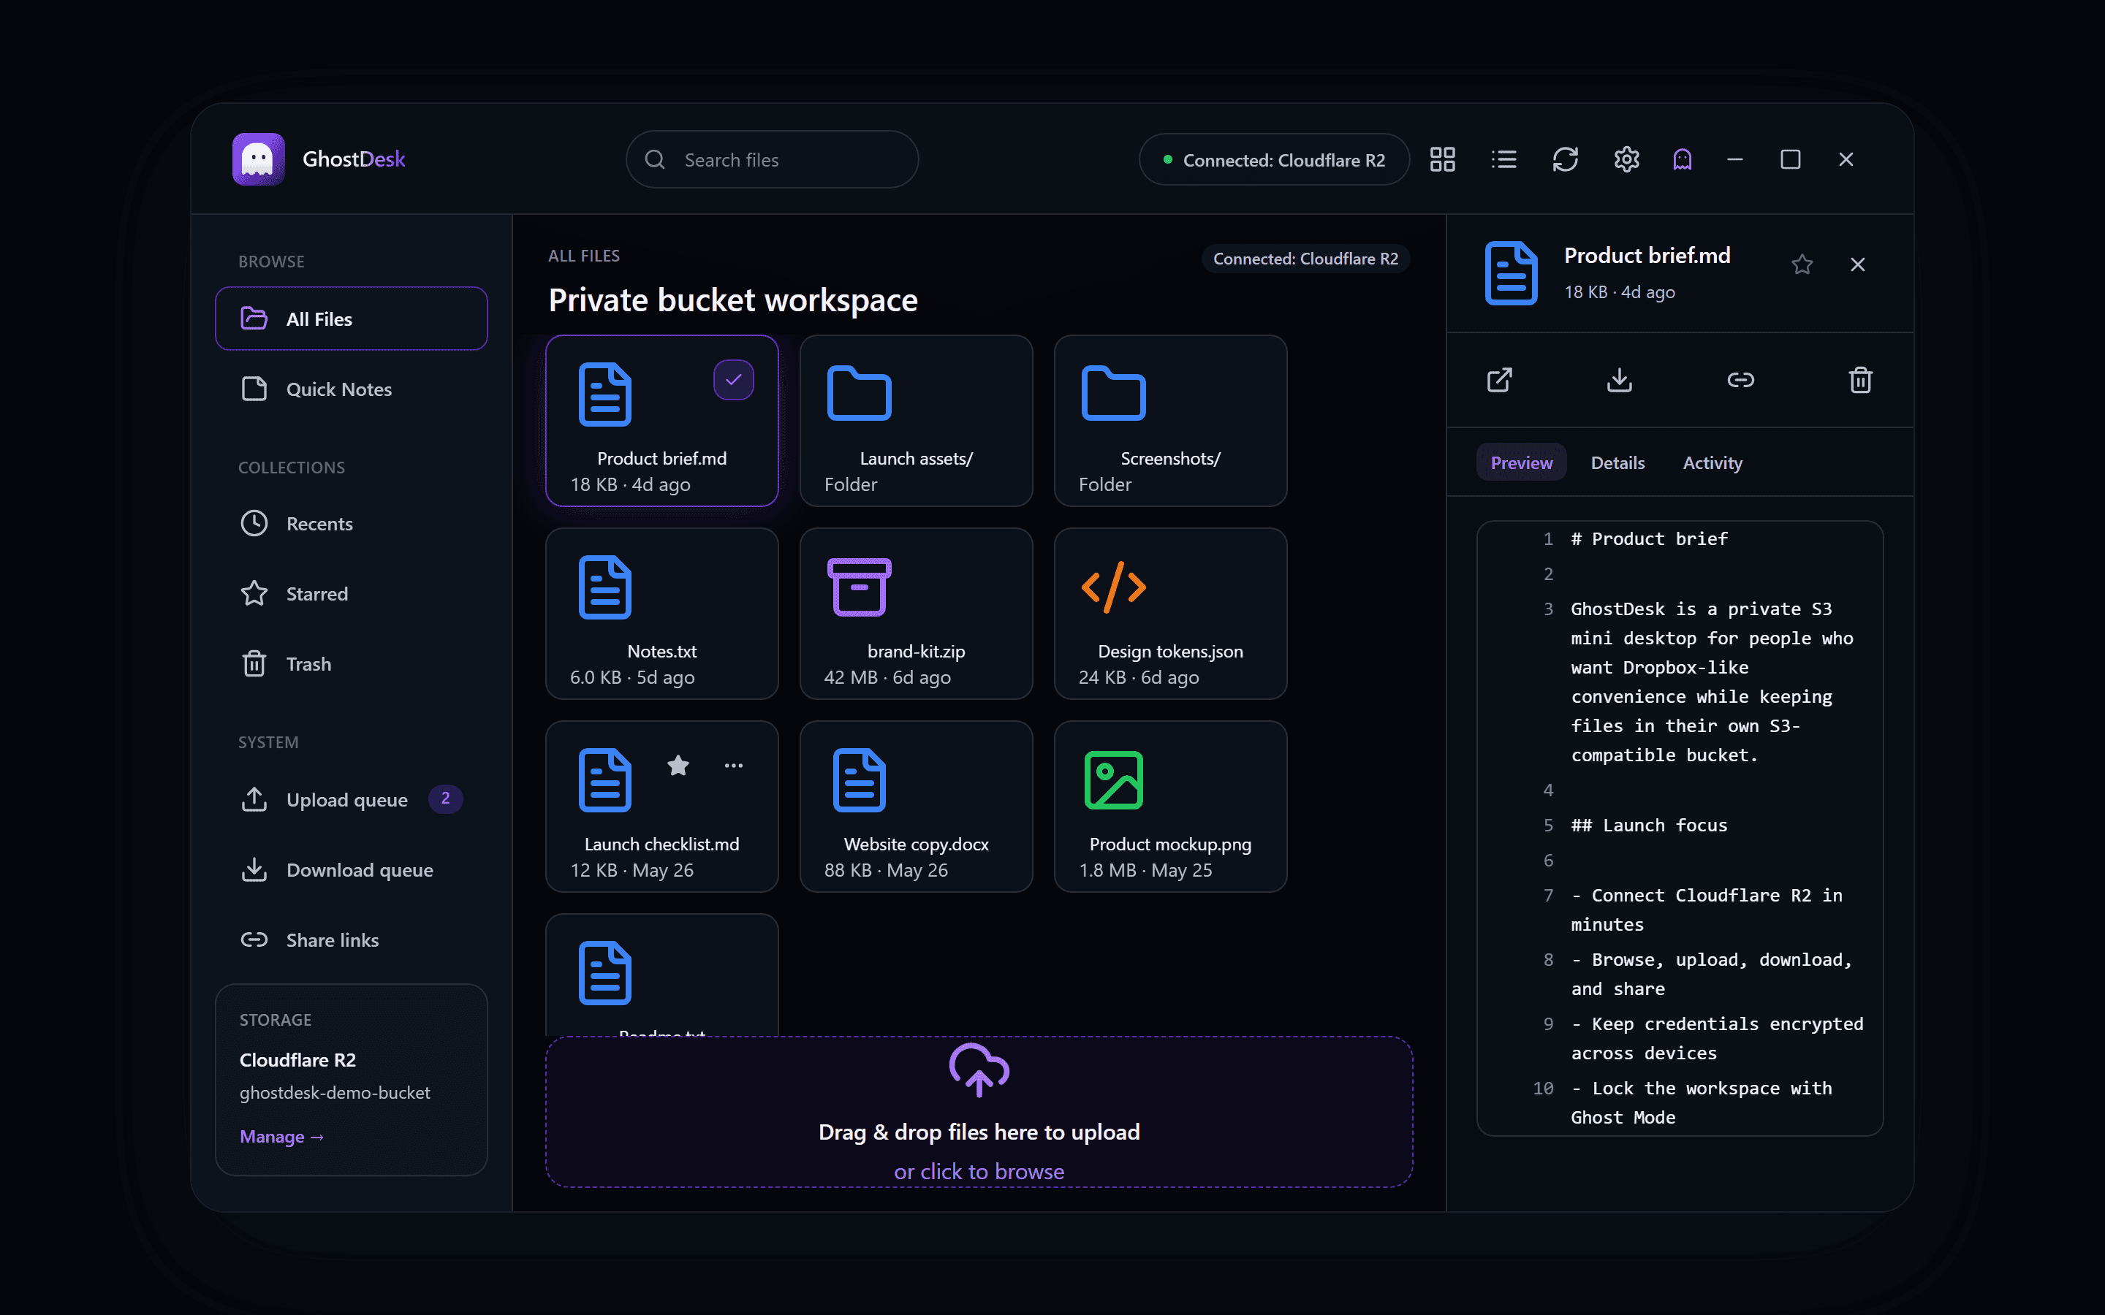This screenshot has height=1315, width=2105.
Task: Switch to list view
Action: 1504,159
